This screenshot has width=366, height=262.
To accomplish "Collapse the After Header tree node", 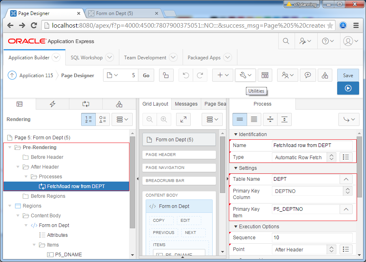I will (x=18, y=167).
